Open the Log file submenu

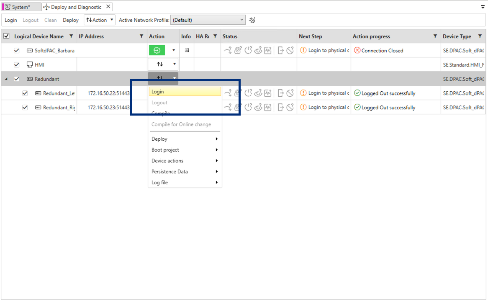click(185, 183)
